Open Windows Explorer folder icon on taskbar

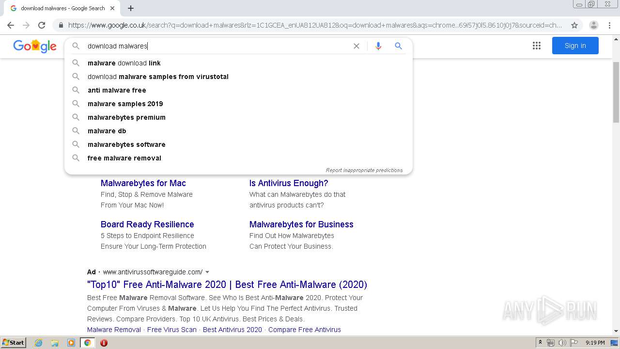click(x=55, y=343)
